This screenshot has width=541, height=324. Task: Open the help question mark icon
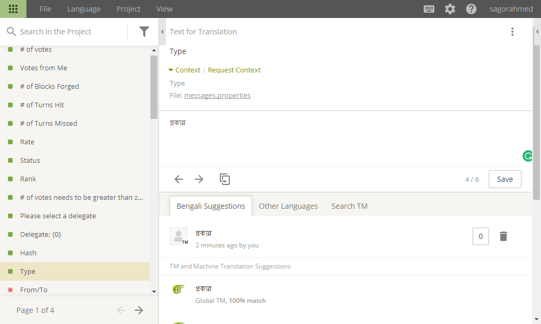point(471,9)
